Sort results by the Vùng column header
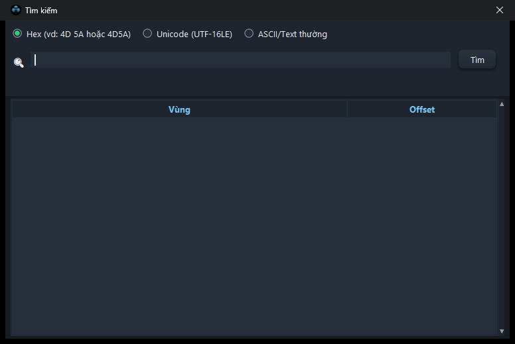Screen dimensions: 515x344 [179, 109]
